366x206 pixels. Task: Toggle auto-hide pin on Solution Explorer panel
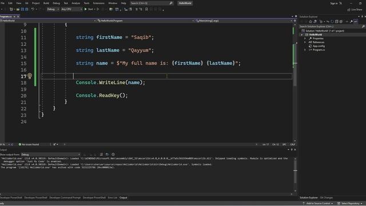point(362,17)
